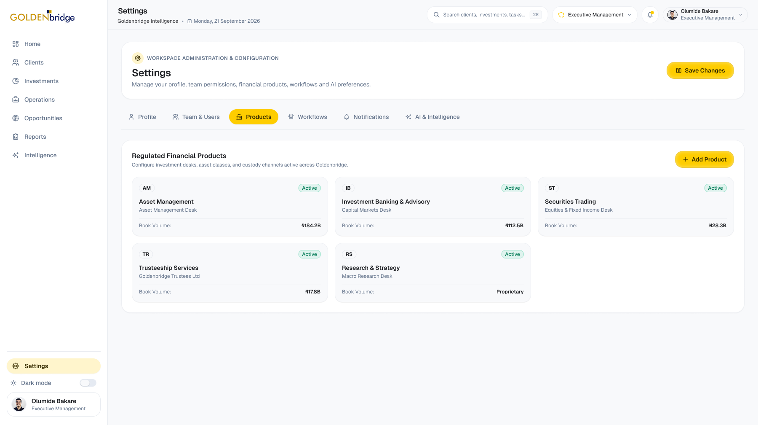Click Active status on Asset Management
The image size is (758, 425).
click(x=310, y=188)
